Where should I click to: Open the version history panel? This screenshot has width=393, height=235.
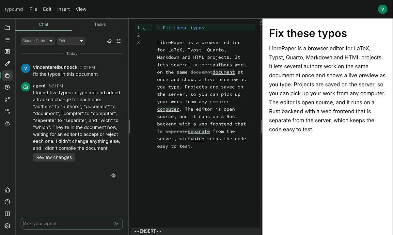7,87
